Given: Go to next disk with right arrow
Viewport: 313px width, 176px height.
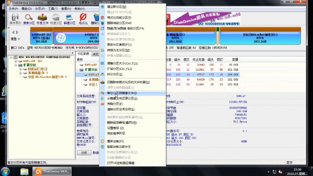Looking at the screenshot, I should click(17, 32).
